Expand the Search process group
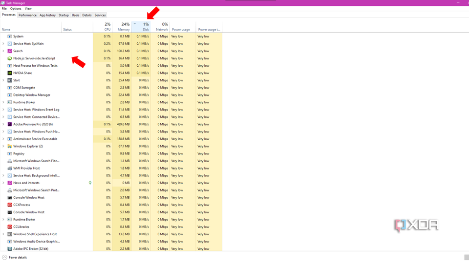 (3, 51)
